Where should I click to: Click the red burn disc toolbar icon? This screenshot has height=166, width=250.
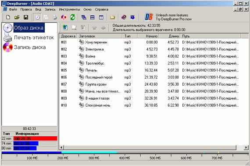[x=64, y=17]
